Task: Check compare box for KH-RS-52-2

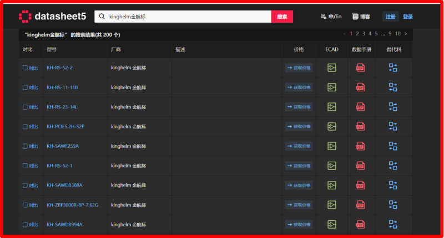Action: click(x=25, y=68)
